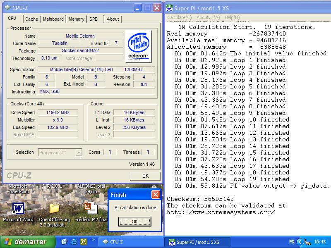Click the 10:45 taskbar clock
Image resolution: width=331 pixels, height=248 pixels.
click(x=320, y=242)
